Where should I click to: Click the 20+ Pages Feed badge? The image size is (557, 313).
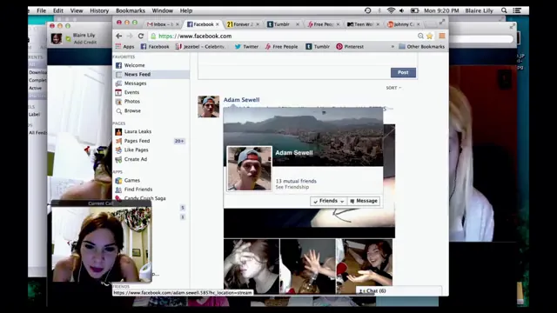[x=179, y=141]
